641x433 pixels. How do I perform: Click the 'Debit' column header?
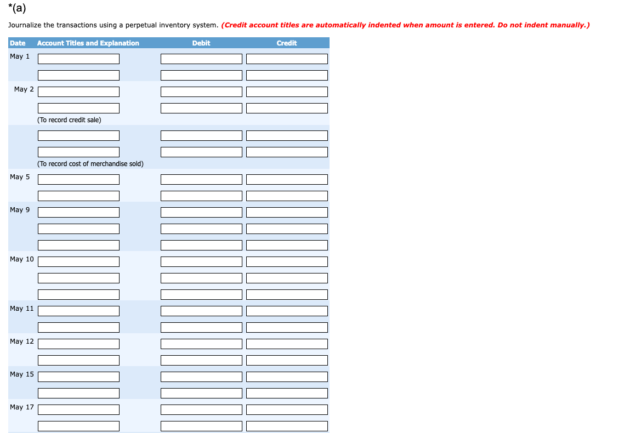point(201,43)
